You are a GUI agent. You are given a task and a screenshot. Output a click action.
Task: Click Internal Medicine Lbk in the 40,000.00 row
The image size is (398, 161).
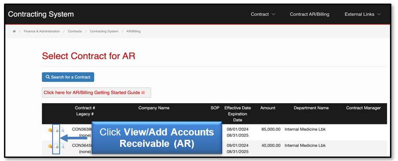point(305,146)
